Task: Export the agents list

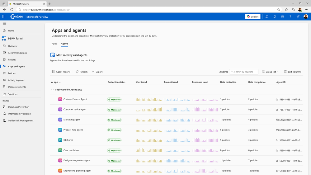Action: pos(97,72)
